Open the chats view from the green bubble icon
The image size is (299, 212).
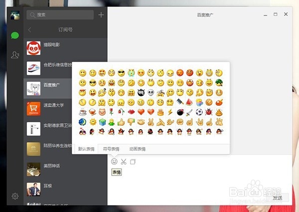pos(15,36)
